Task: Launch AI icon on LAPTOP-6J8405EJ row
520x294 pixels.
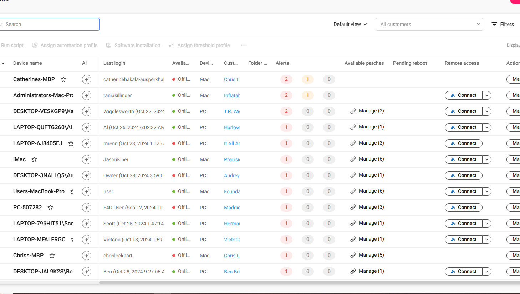Action: click(x=87, y=143)
